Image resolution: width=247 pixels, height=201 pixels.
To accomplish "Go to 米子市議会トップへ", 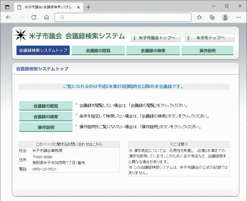I will click(x=156, y=38).
